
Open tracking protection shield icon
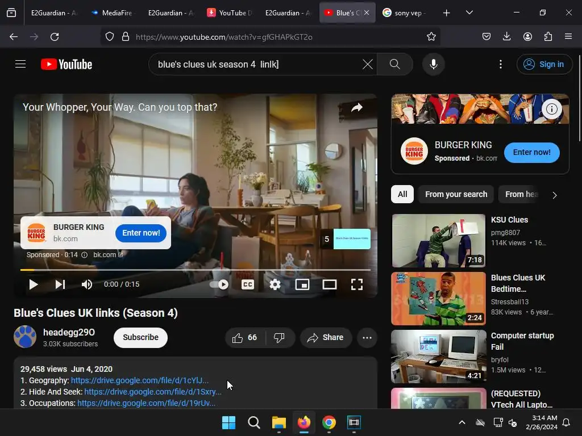pyautogui.click(x=110, y=37)
